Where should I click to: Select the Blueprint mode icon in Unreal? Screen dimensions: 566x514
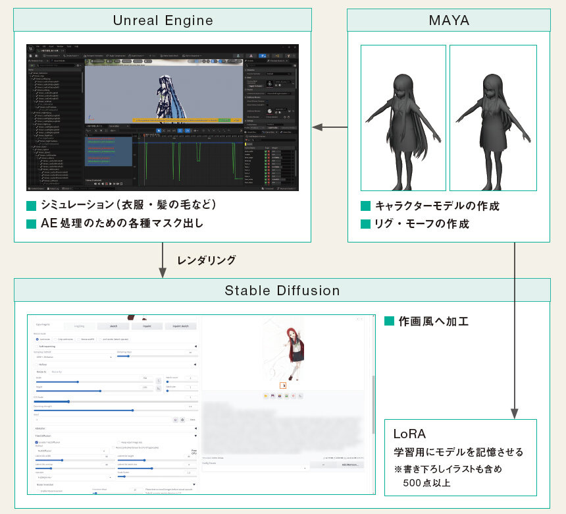tap(277, 56)
